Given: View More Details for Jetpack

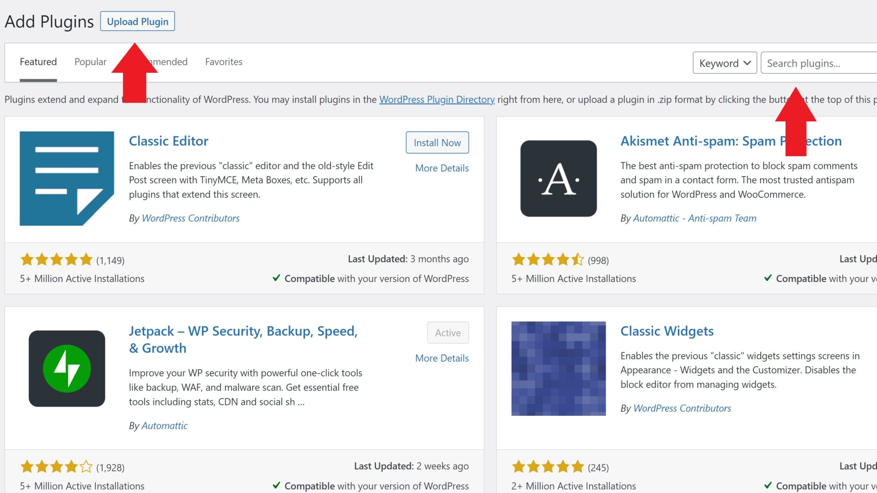Looking at the screenshot, I should [x=442, y=358].
